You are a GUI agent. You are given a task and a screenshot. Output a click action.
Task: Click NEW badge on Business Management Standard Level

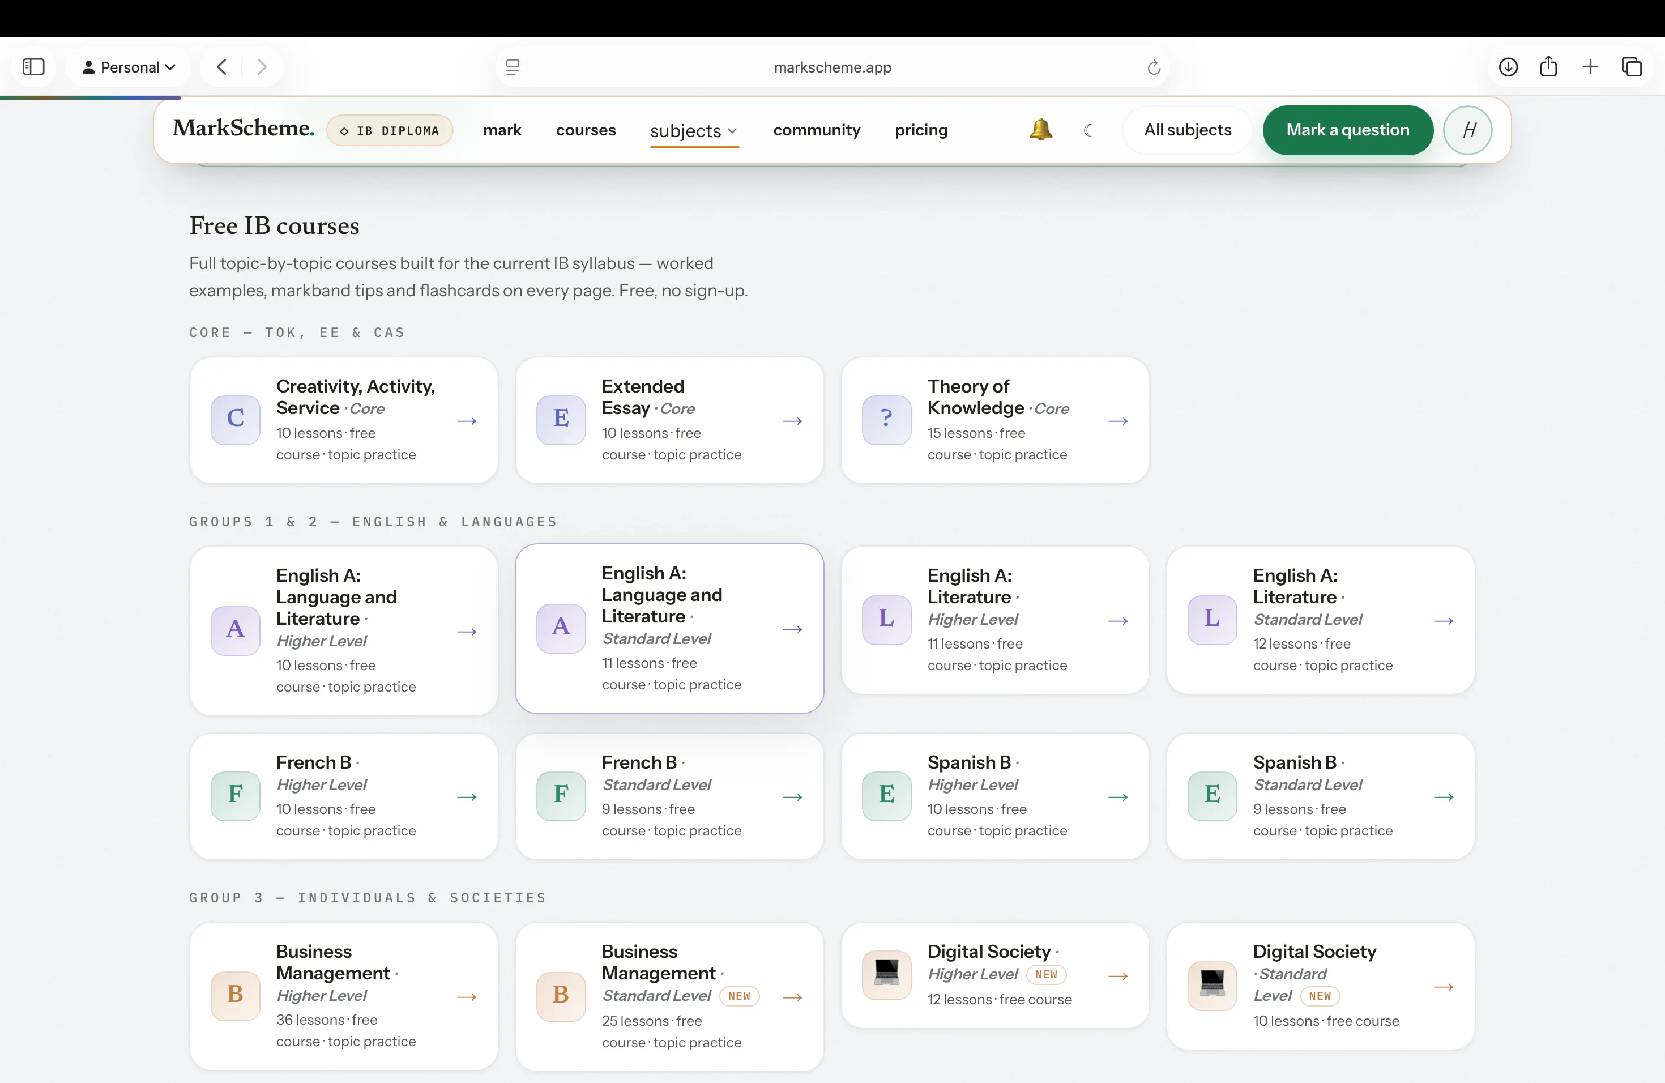pos(740,996)
